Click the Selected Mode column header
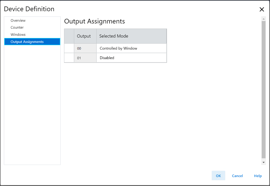This screenshot has height=186, width=270. [x=131, y=36]
